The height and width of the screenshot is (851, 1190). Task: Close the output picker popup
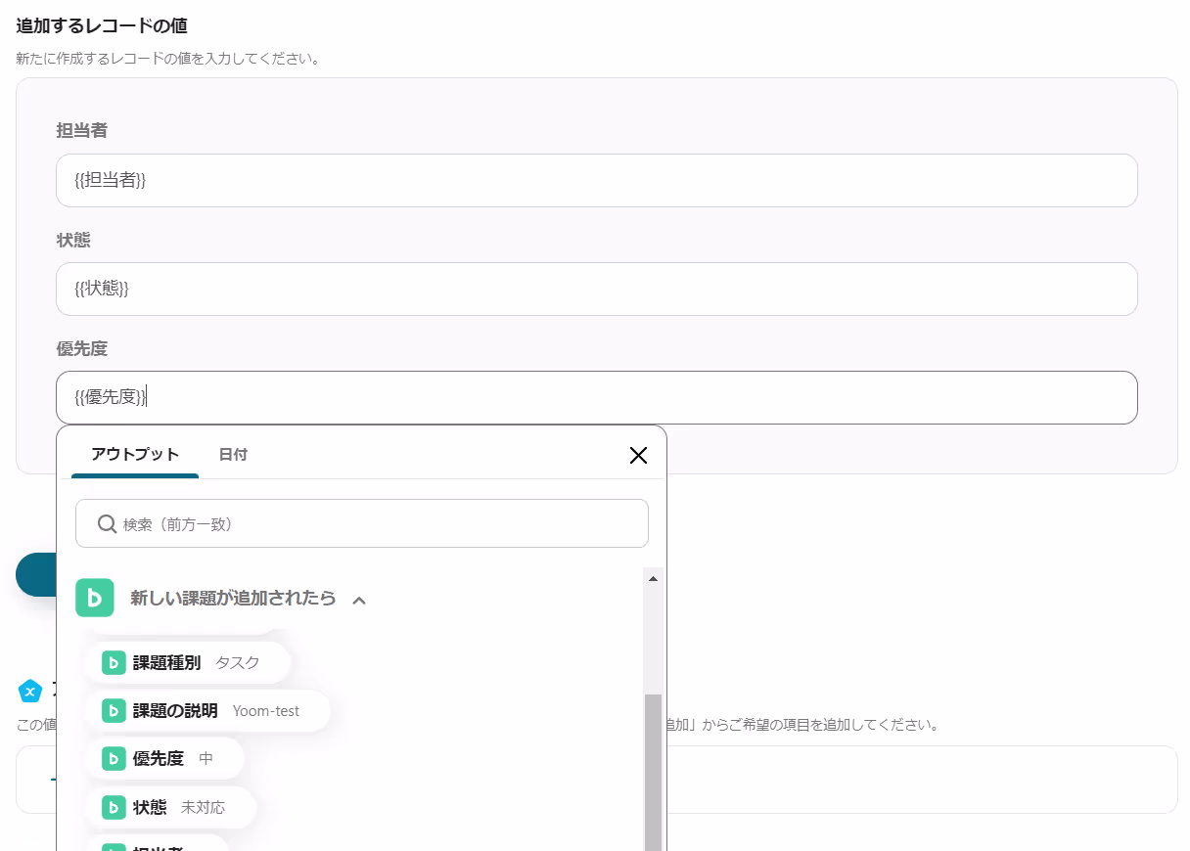point(638,455)
